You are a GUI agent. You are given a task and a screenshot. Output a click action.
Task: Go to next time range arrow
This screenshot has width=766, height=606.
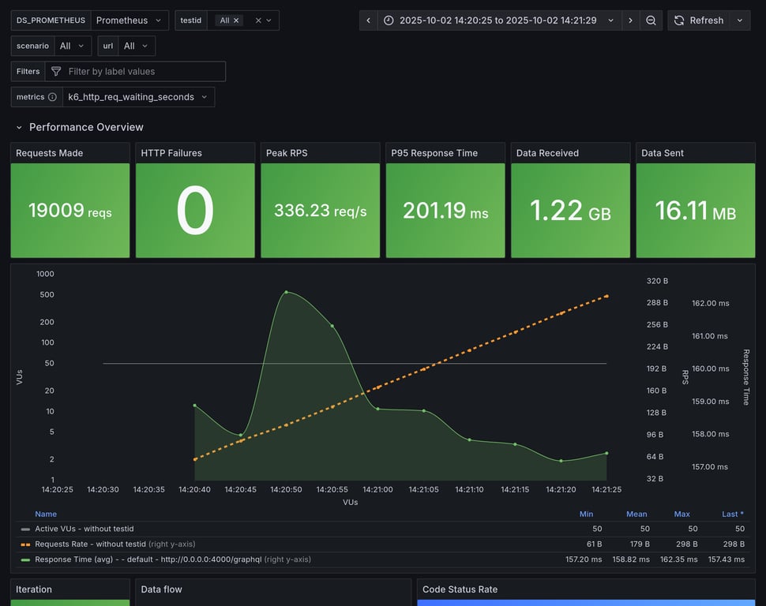tap(630, 21)
